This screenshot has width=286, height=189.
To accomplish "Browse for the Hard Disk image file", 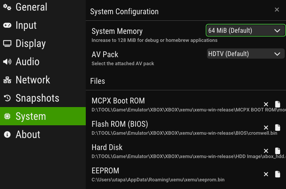I will [278, 151].
